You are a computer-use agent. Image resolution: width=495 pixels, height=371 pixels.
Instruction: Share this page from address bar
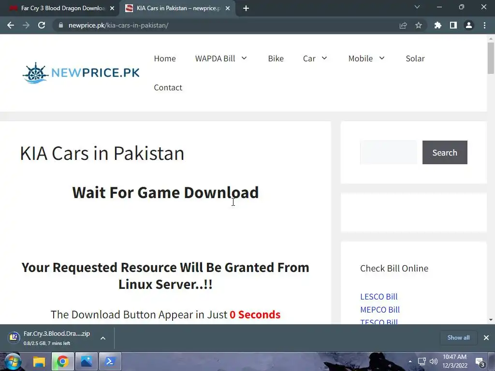[403, 25]
